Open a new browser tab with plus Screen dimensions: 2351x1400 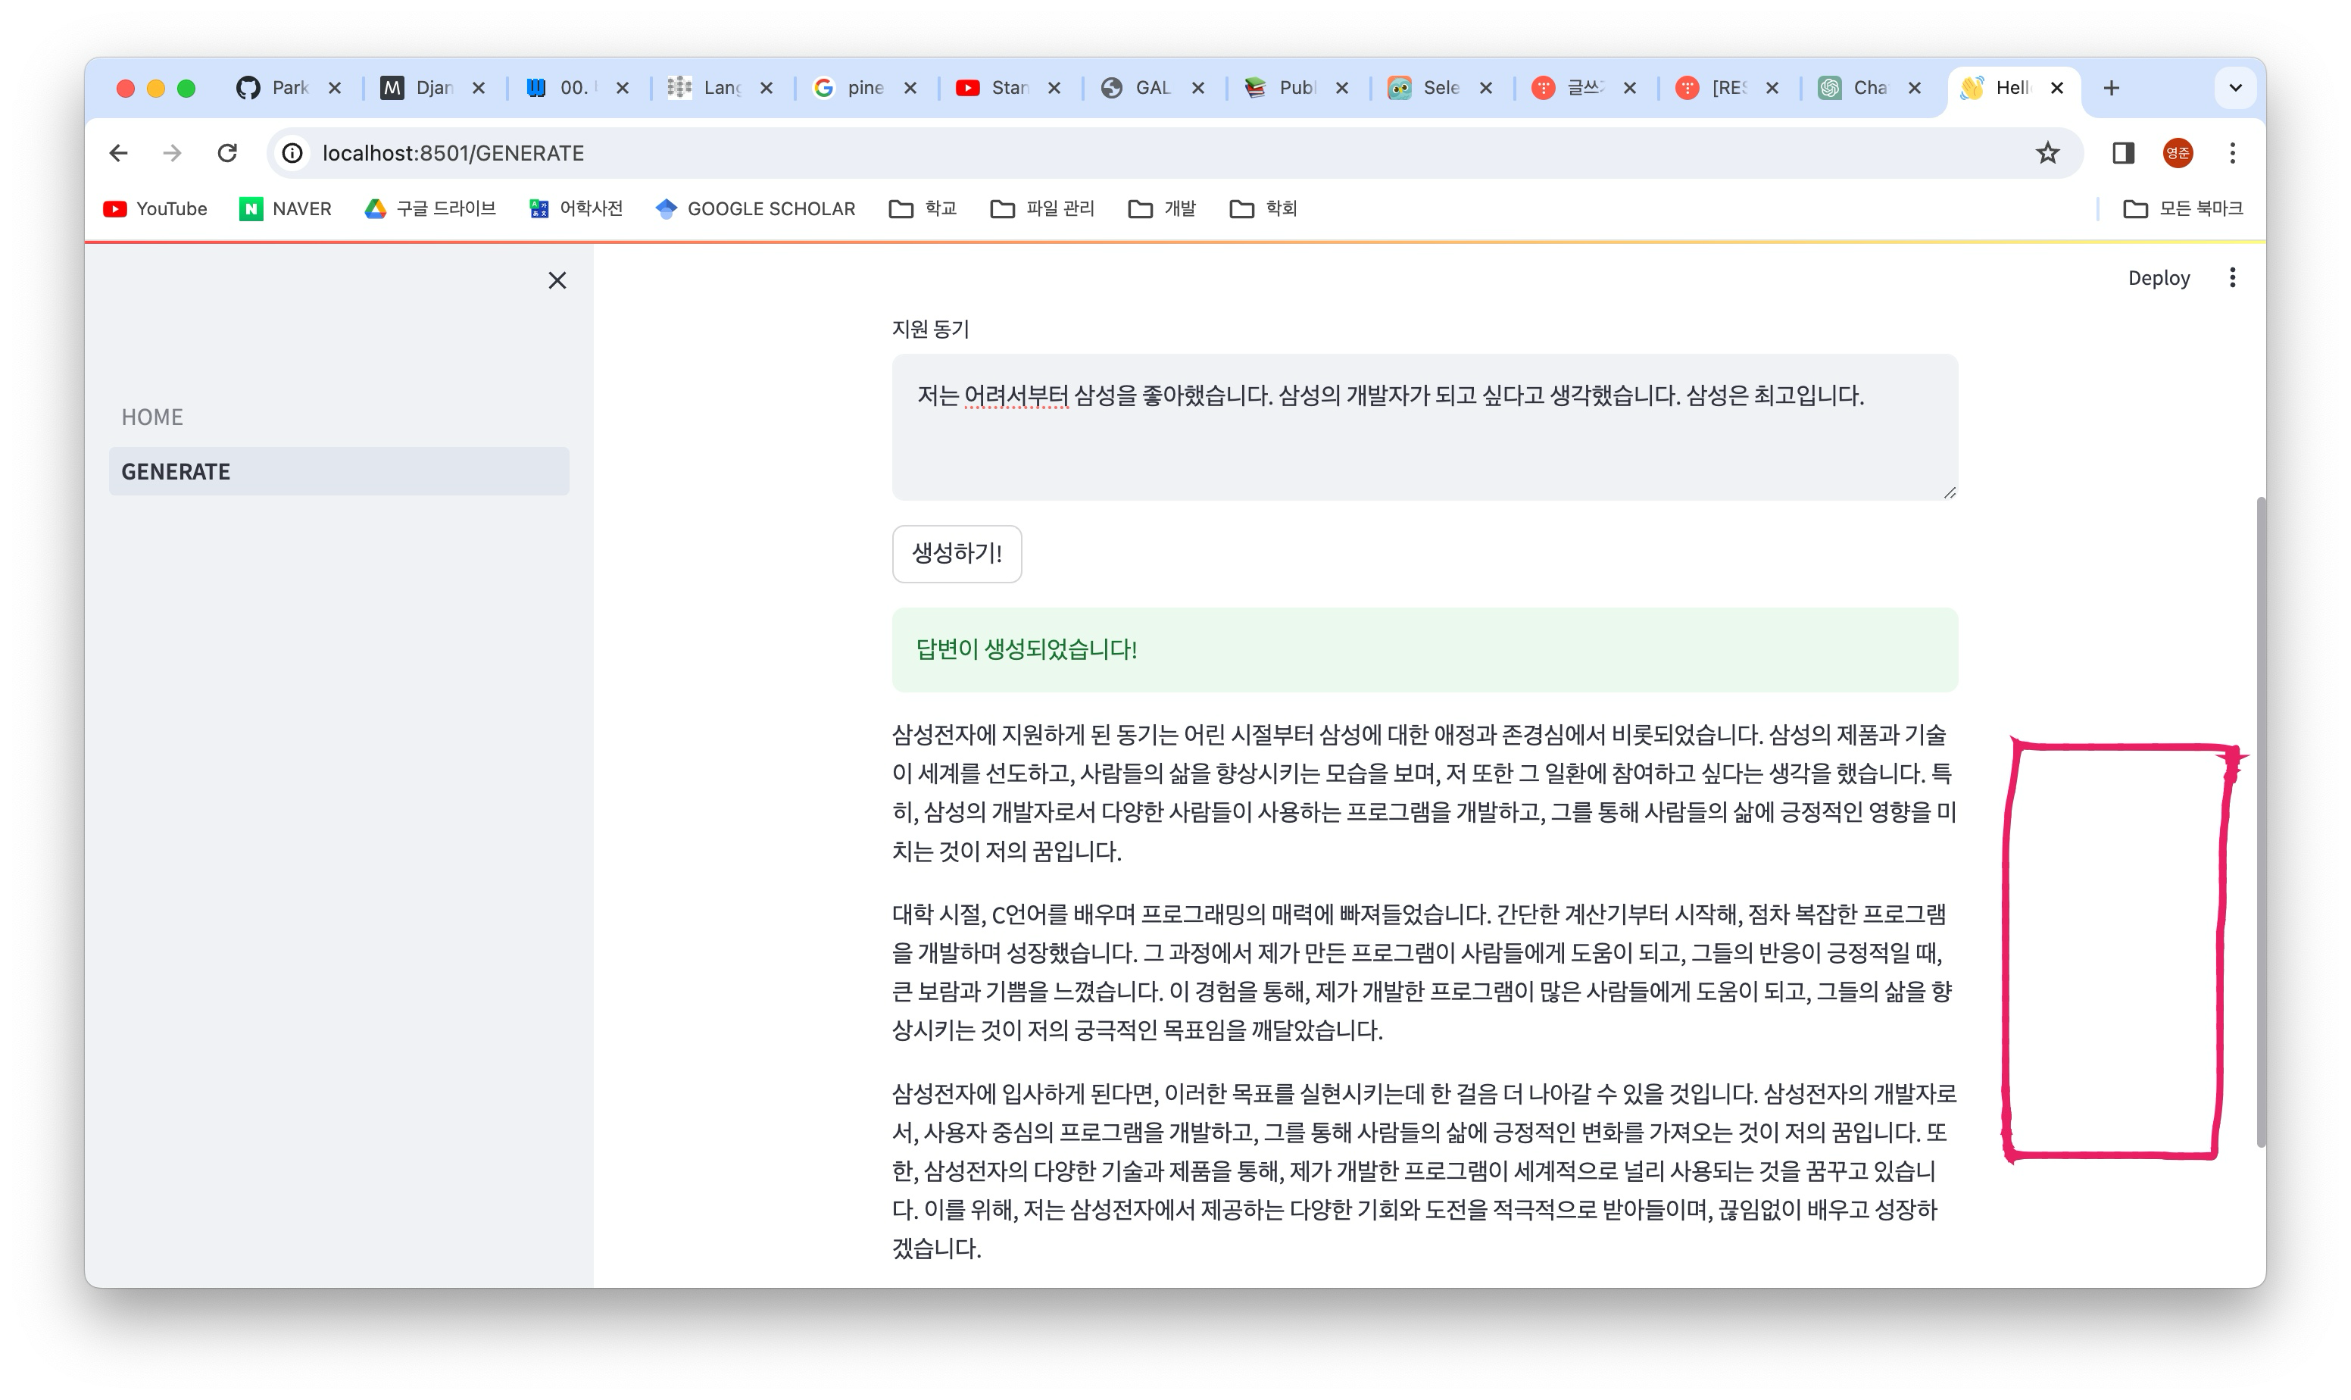click(2112, 88)
